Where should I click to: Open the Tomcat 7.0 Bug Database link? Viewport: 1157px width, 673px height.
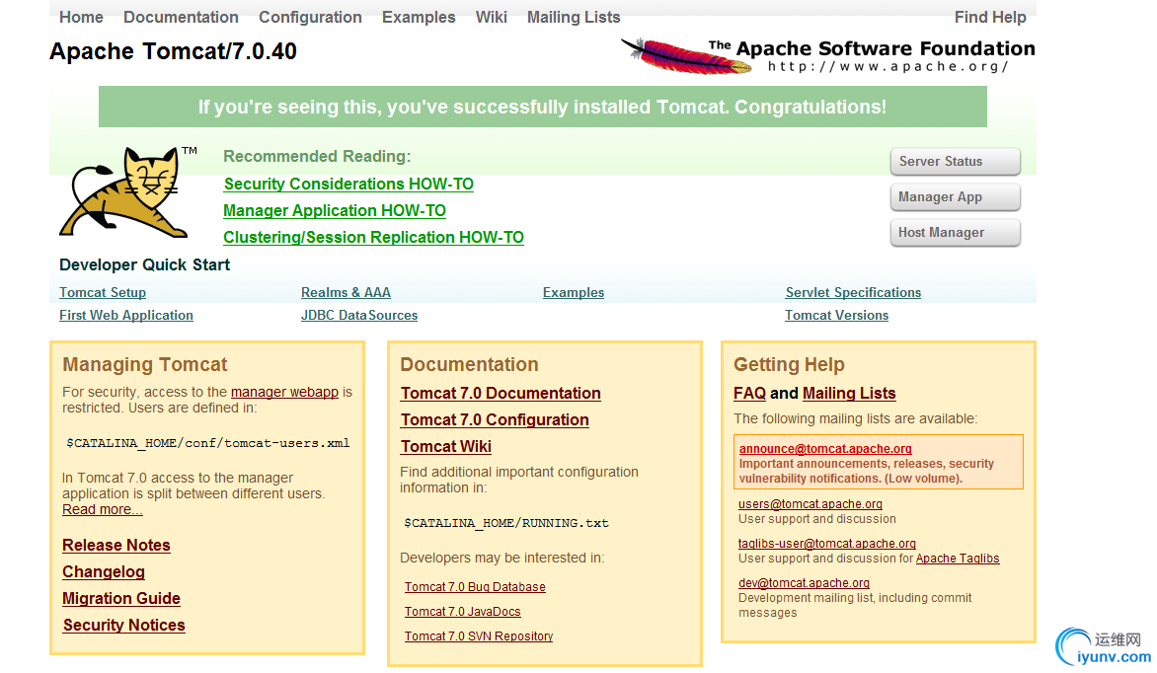tap(475, 587)
